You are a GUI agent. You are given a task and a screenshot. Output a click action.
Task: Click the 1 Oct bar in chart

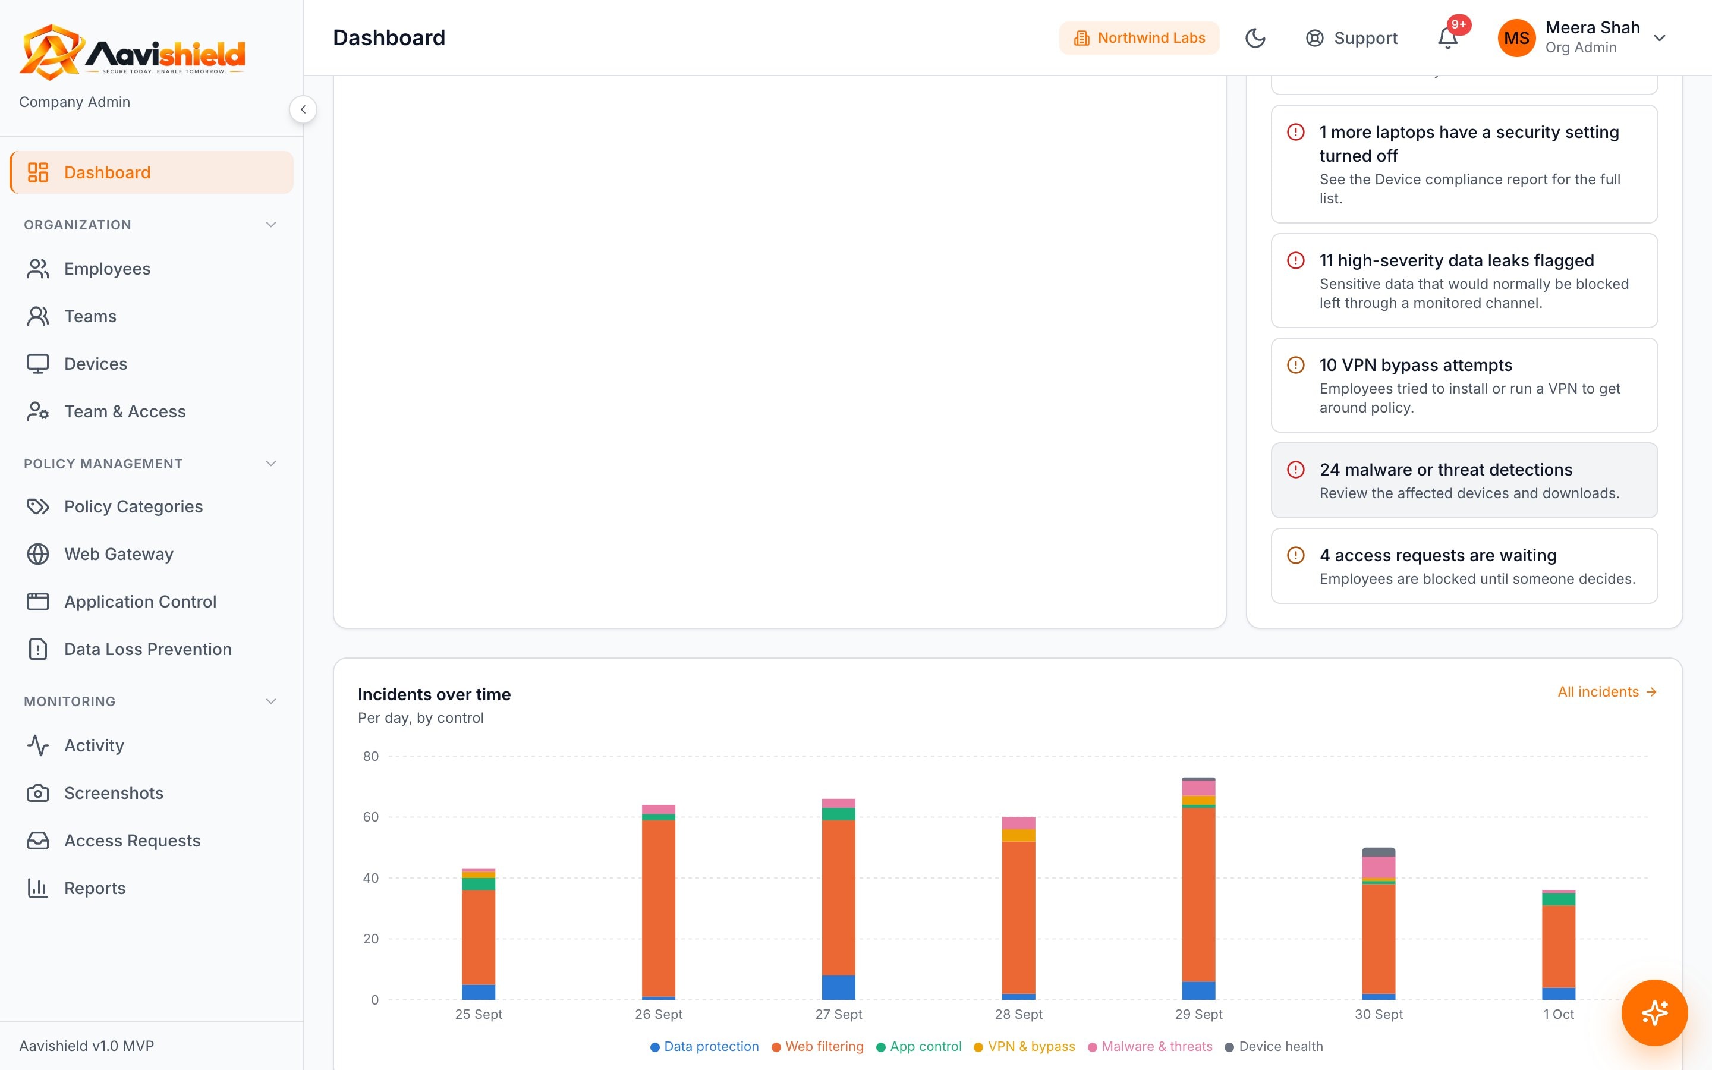click(1559, 945)
